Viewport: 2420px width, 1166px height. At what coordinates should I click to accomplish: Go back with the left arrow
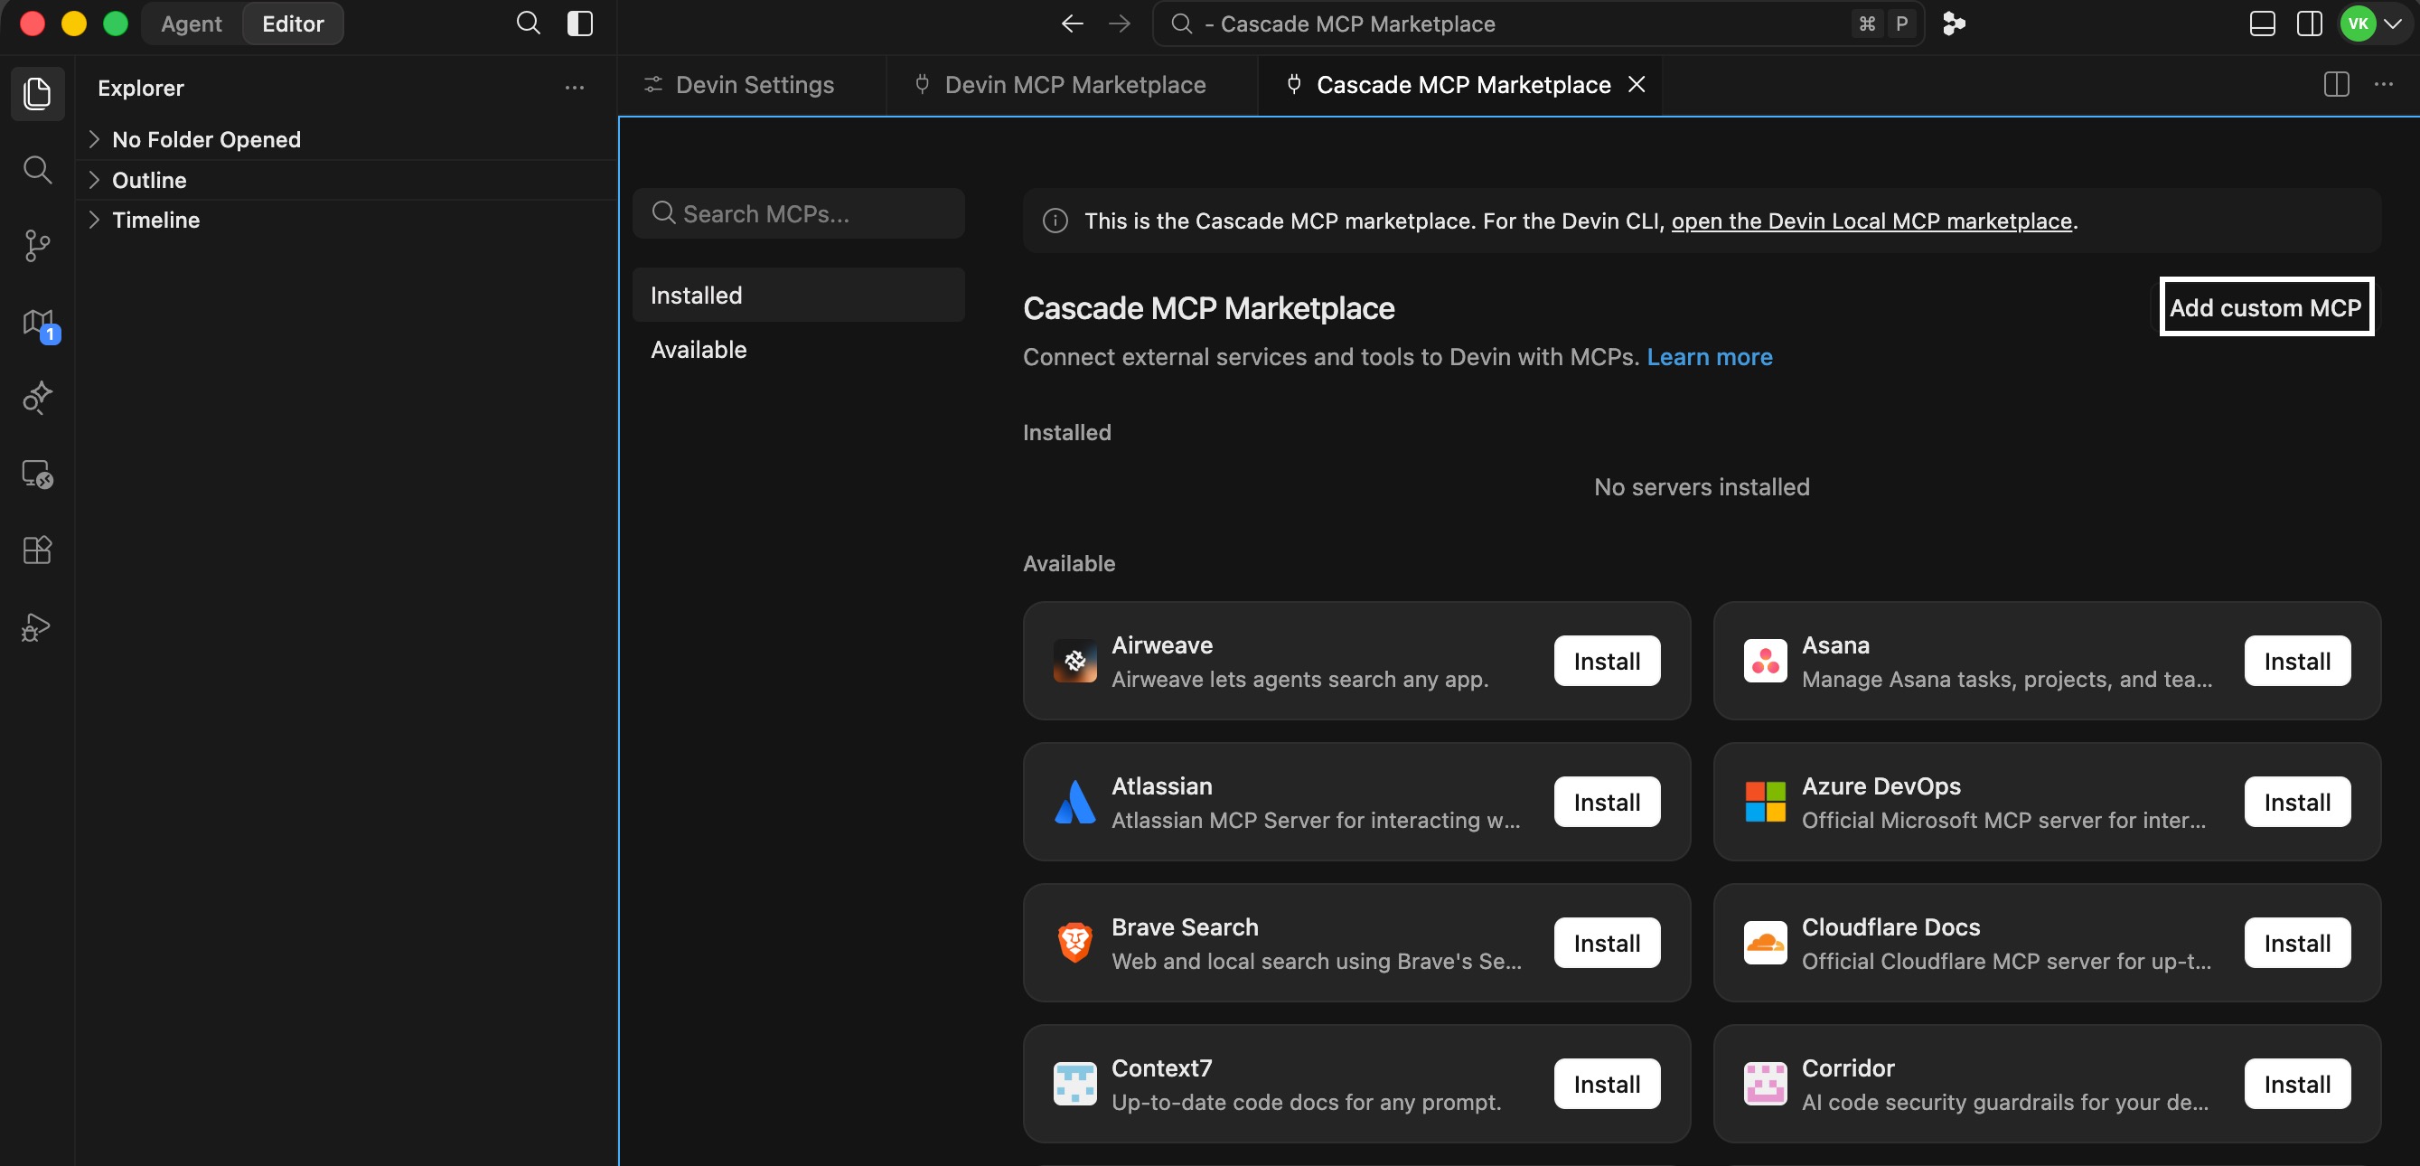[x=1072, y=24]
